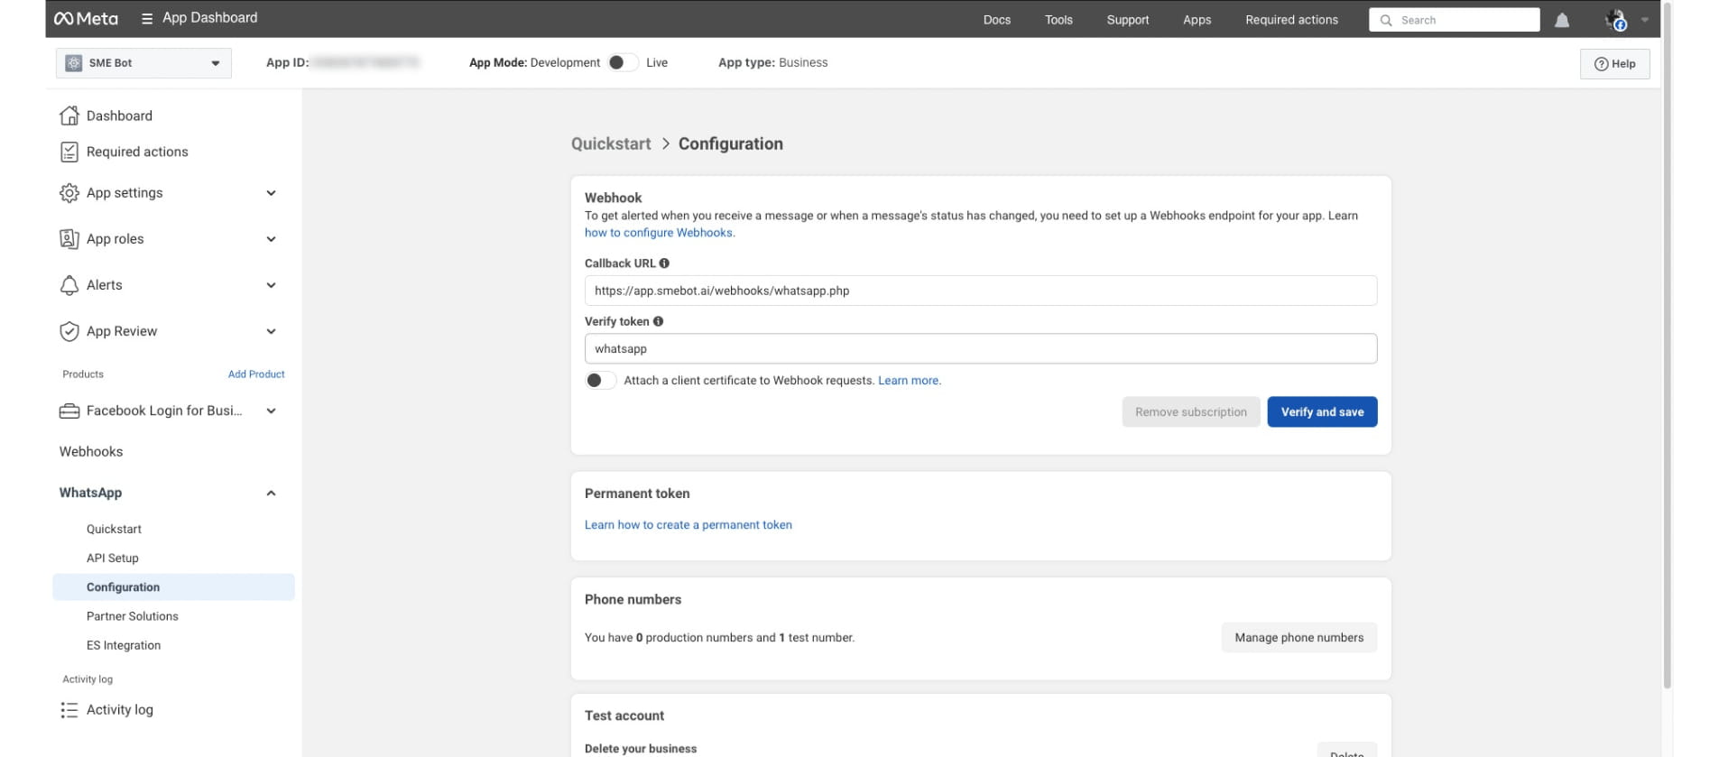This screenshot has height=757, width=1719.
Task: Expand App roles section
Action: (x=271, y=239)
